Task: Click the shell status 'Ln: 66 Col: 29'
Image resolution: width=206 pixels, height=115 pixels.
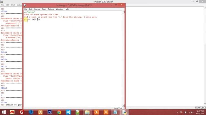Action: click(201, 108)
